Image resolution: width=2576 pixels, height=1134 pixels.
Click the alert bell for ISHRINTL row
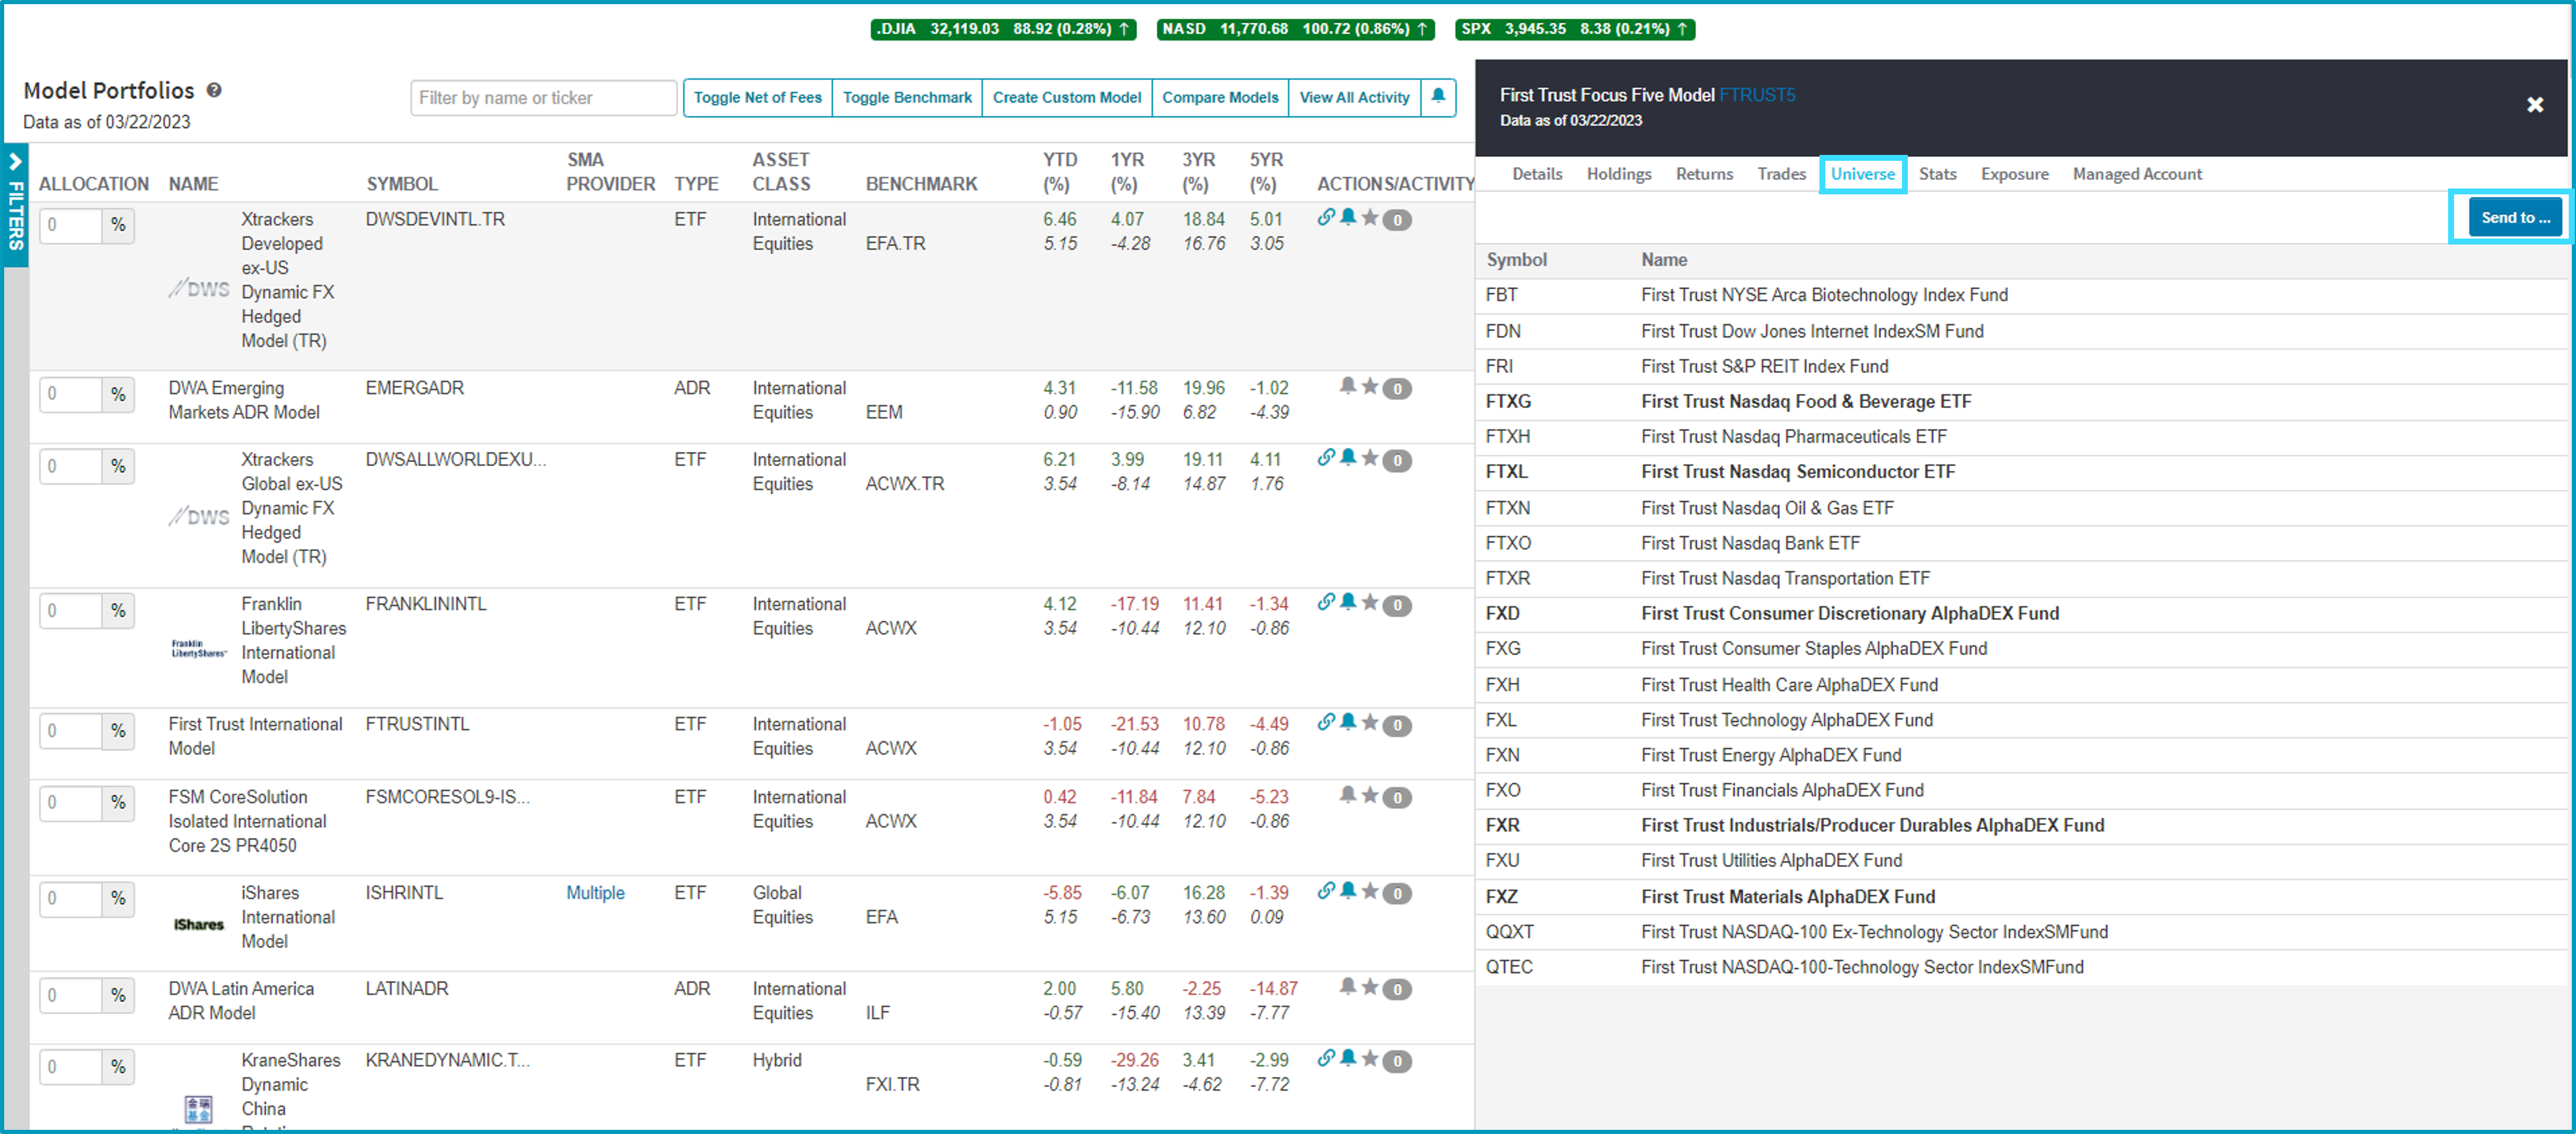coord(1348,891)
